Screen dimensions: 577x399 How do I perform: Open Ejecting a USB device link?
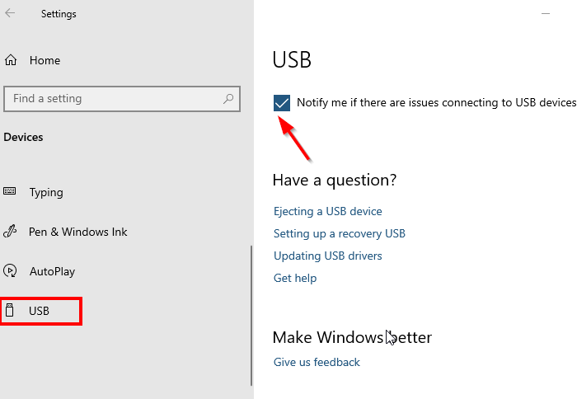click(x=327, y=211)
